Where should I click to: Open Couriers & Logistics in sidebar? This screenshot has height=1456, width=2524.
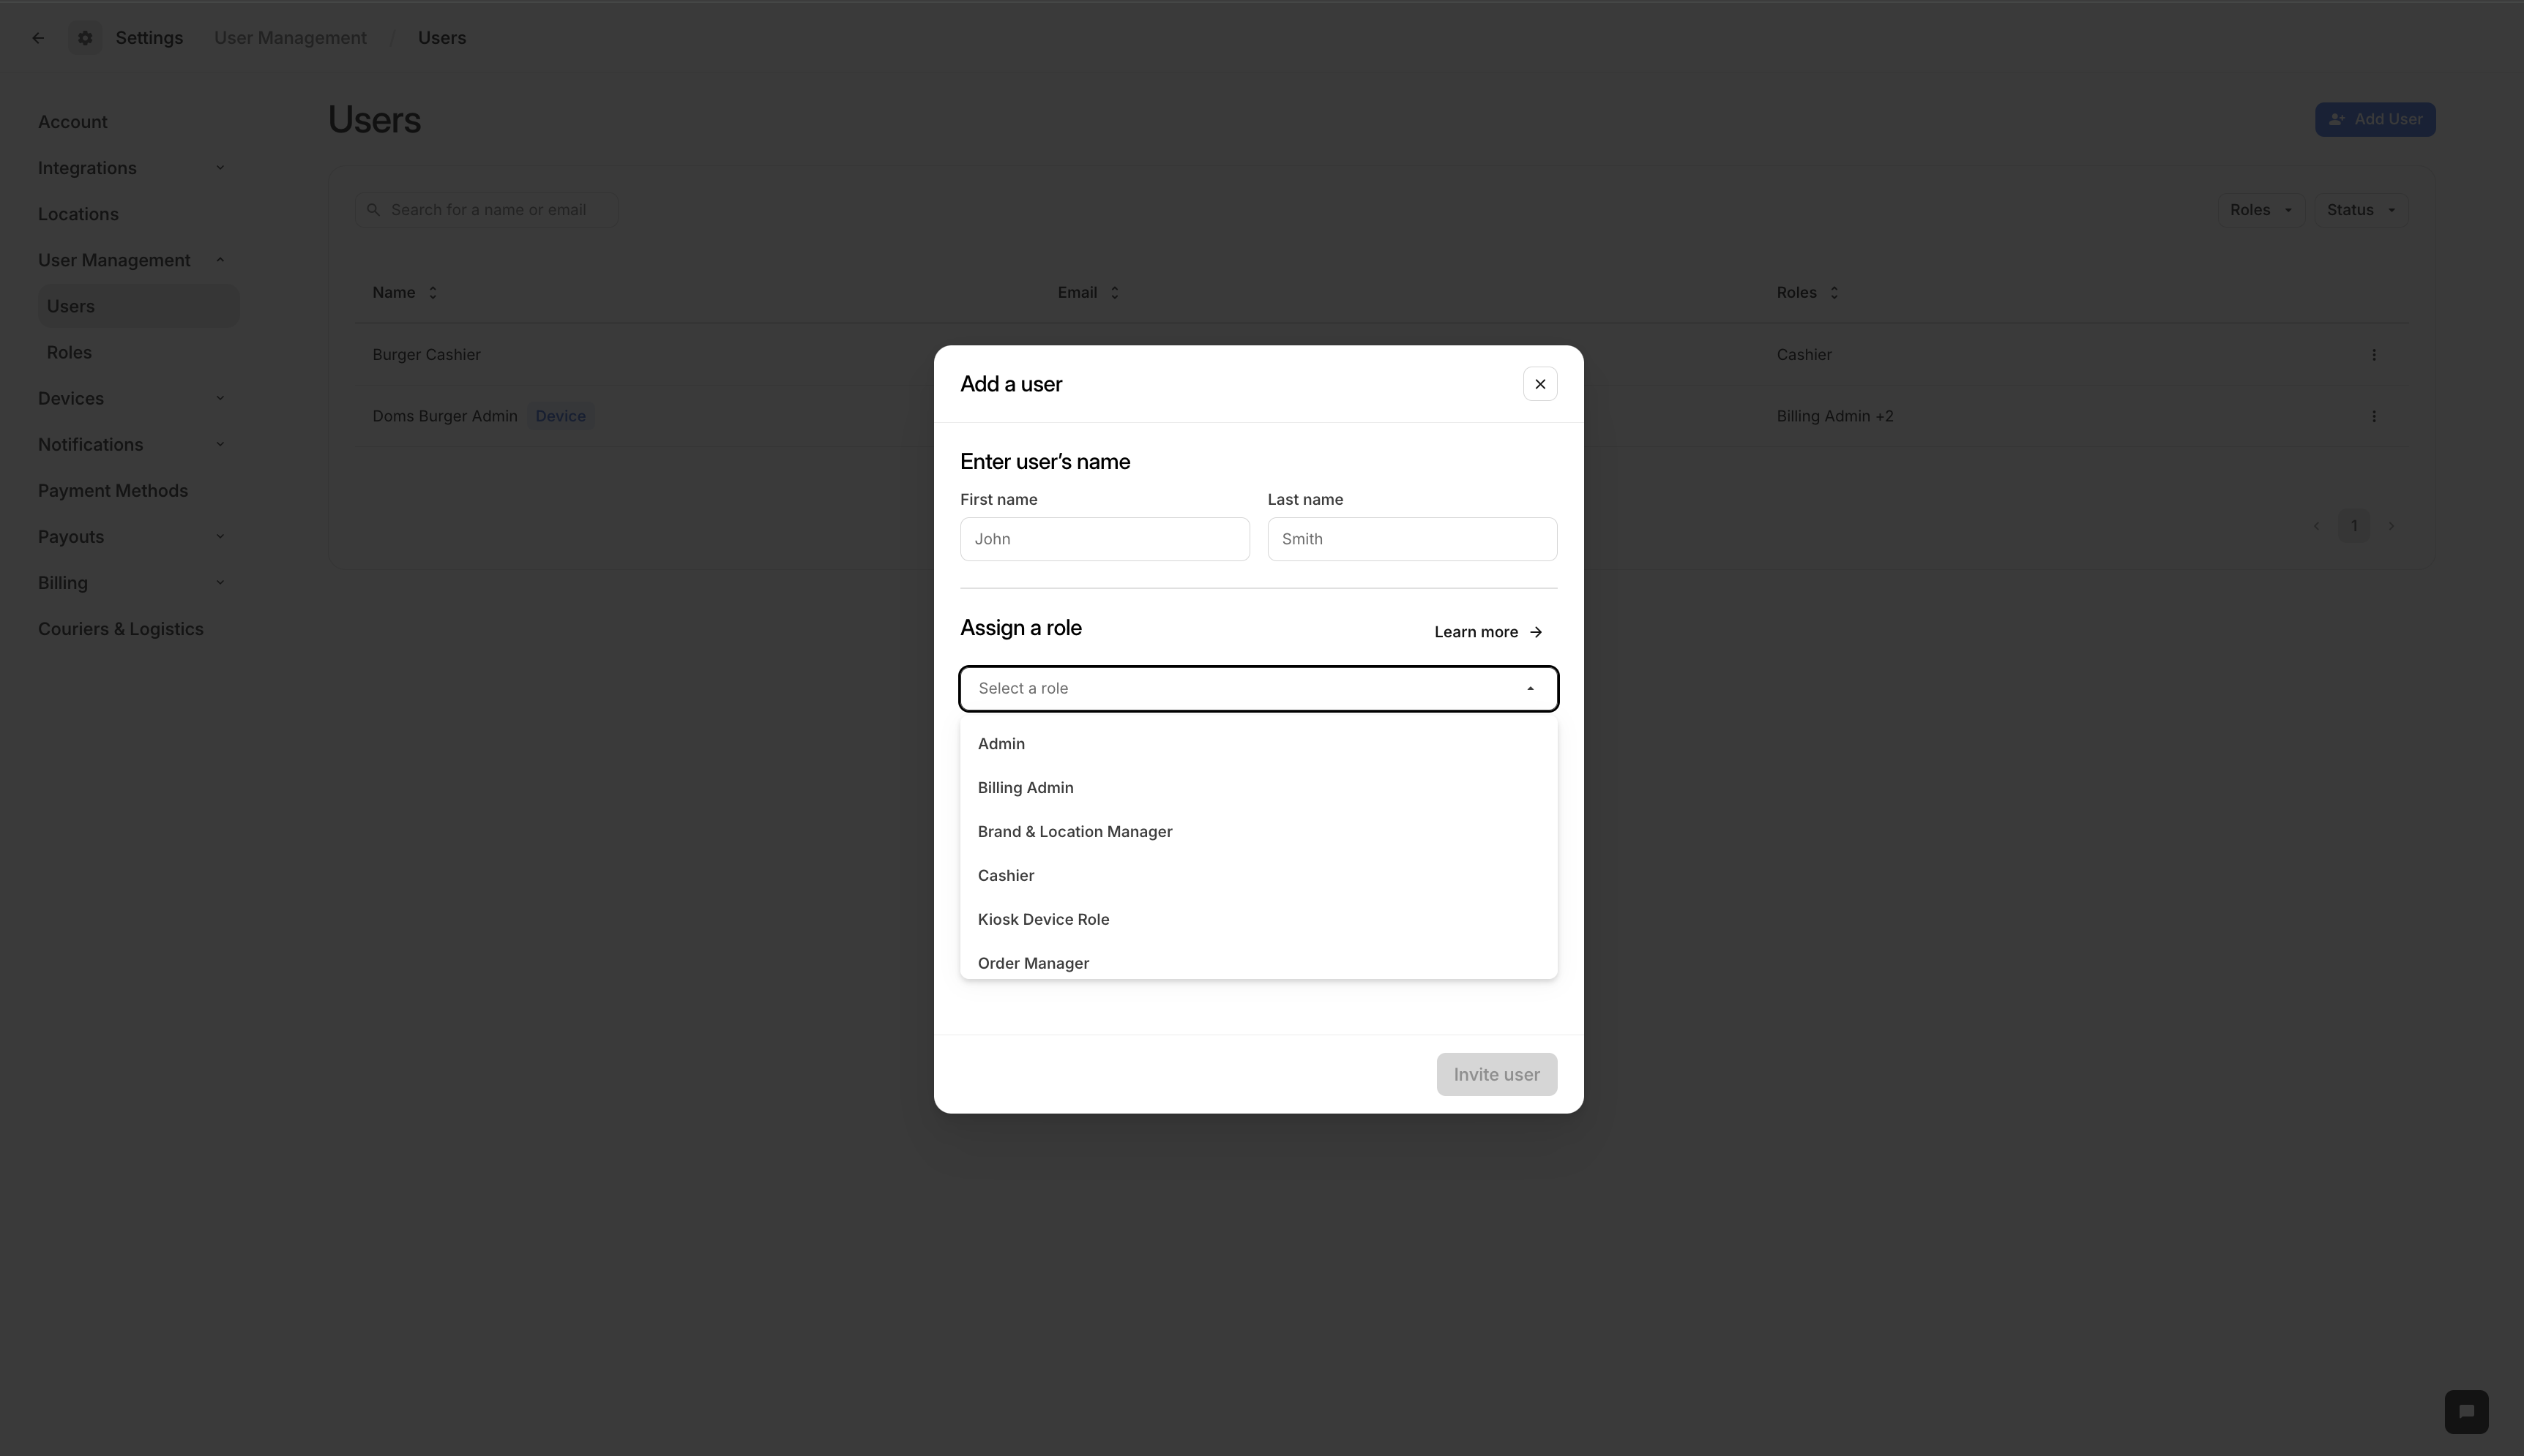[x=121, y=629]
